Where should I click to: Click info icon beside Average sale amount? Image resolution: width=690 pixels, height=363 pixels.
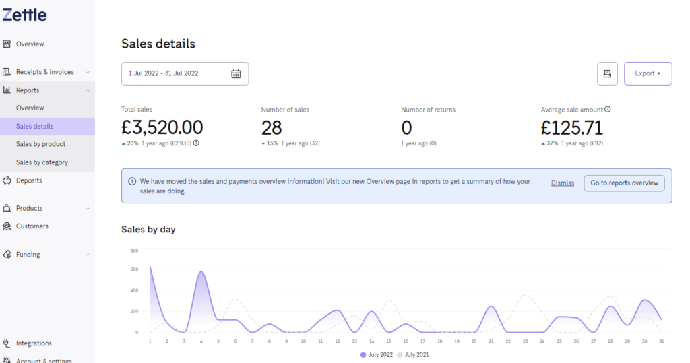click(608, 110)
